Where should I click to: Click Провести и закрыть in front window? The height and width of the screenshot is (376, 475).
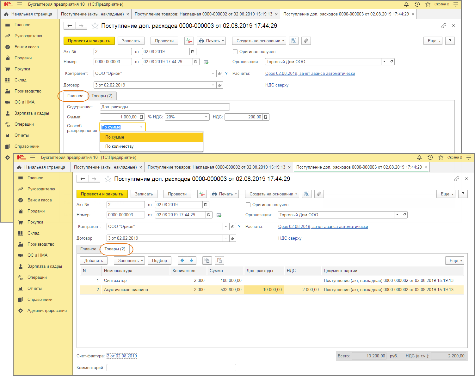click(x=102, y=194)
